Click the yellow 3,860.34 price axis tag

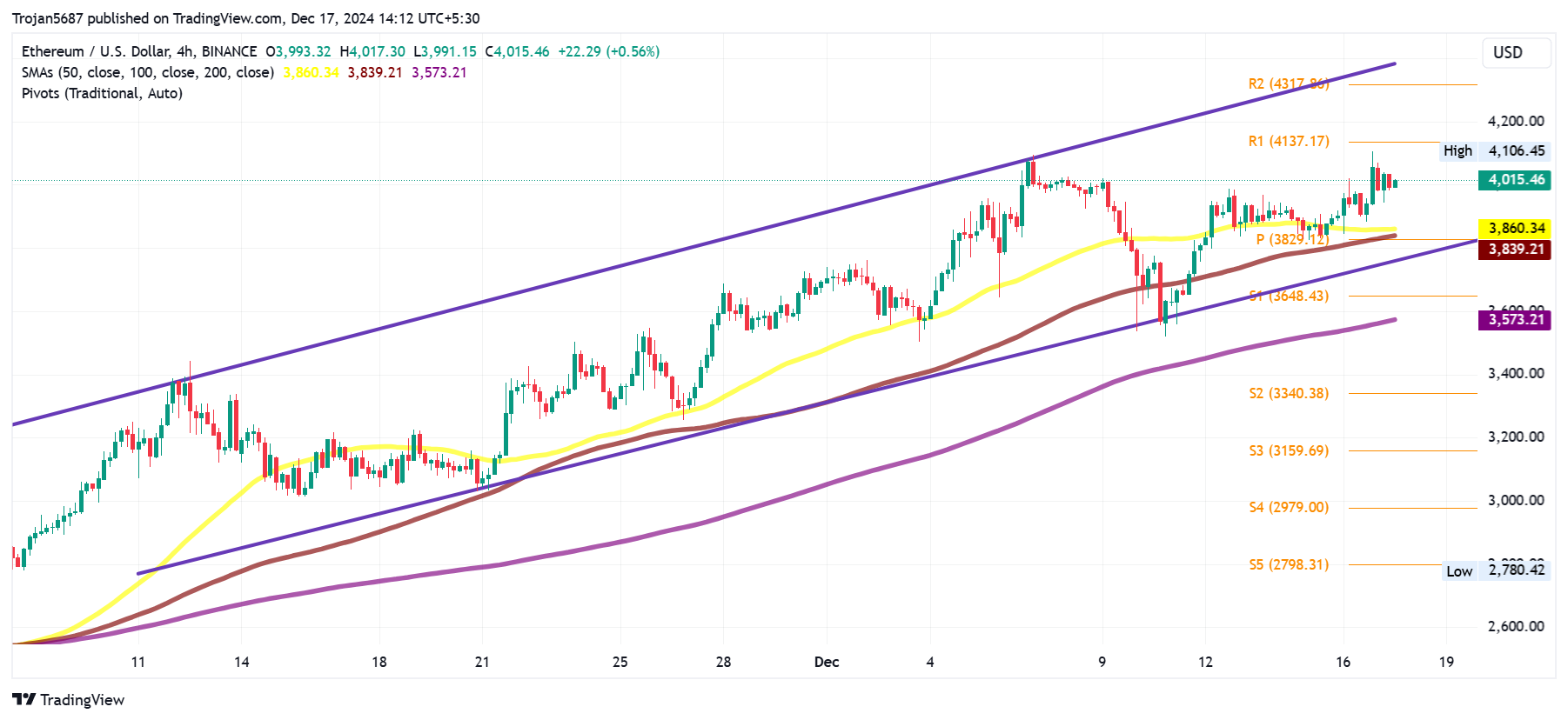[1514, 228]
